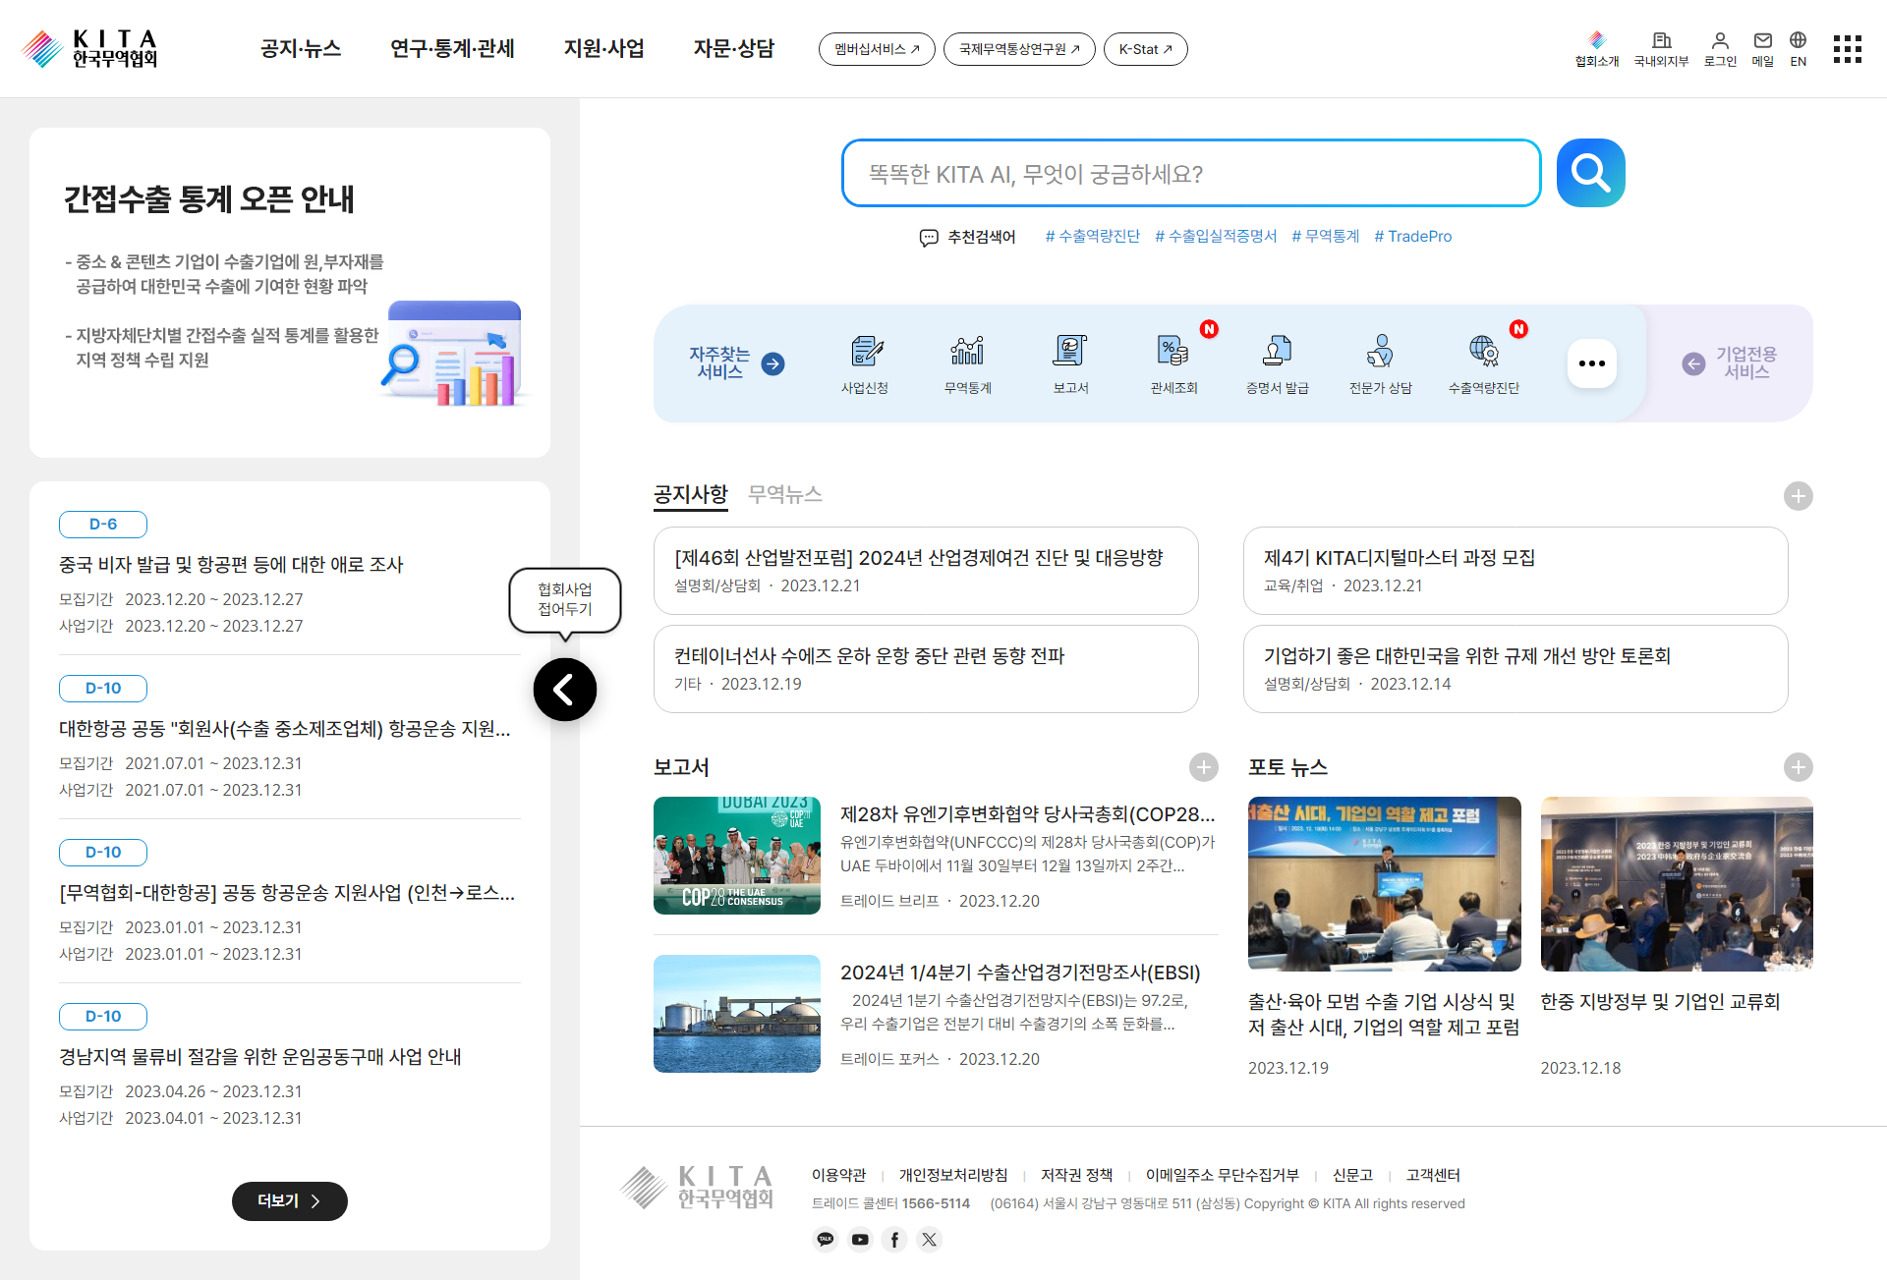
Task: Open the nine-dot grid menu
Action: click(x=1847, y=49)
